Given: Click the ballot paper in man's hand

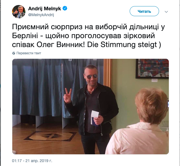Looking at the screenshot, I should (x=95, y=117).
